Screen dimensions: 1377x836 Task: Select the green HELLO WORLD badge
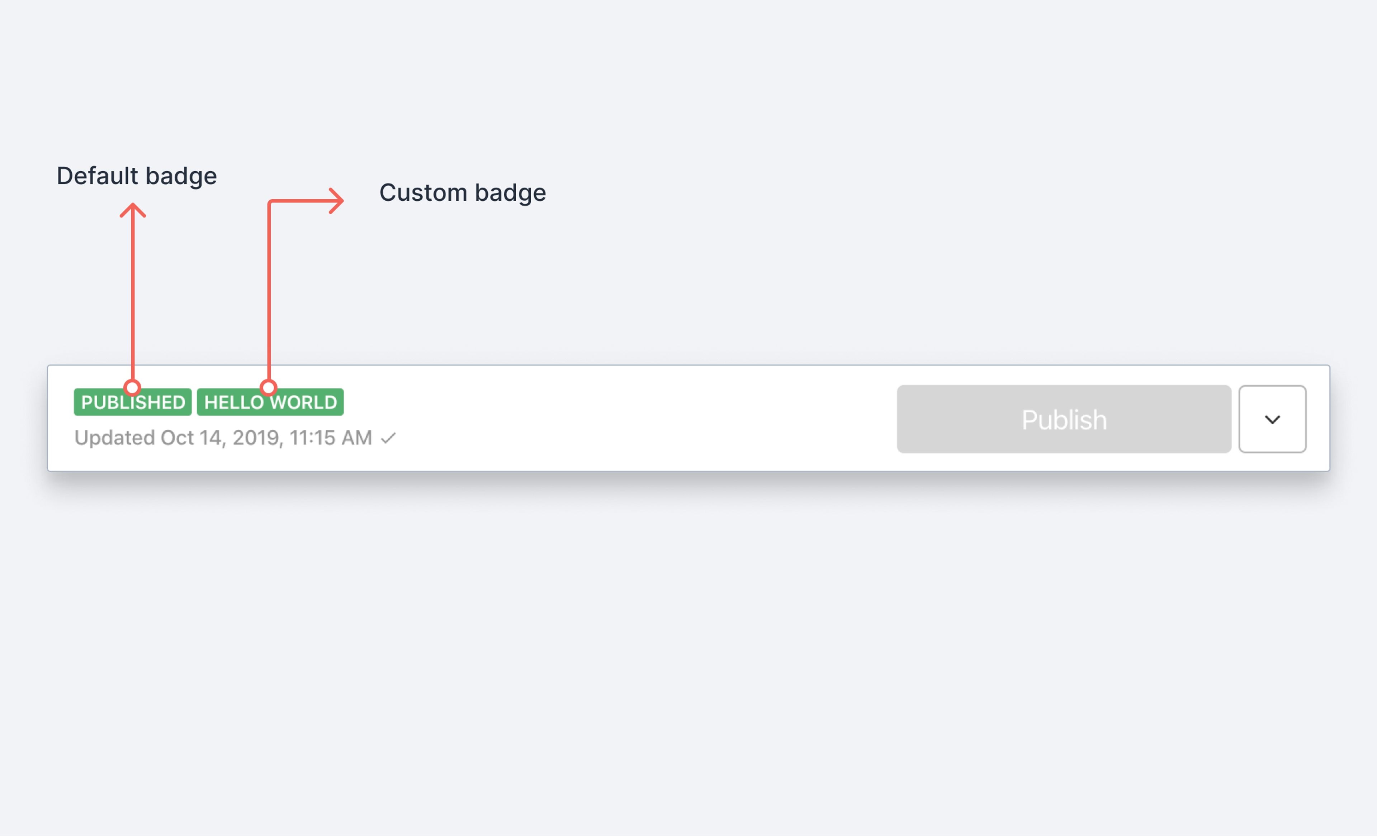click(270, 402)
